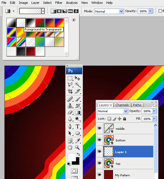Select the Crop tool

(70, 91)
